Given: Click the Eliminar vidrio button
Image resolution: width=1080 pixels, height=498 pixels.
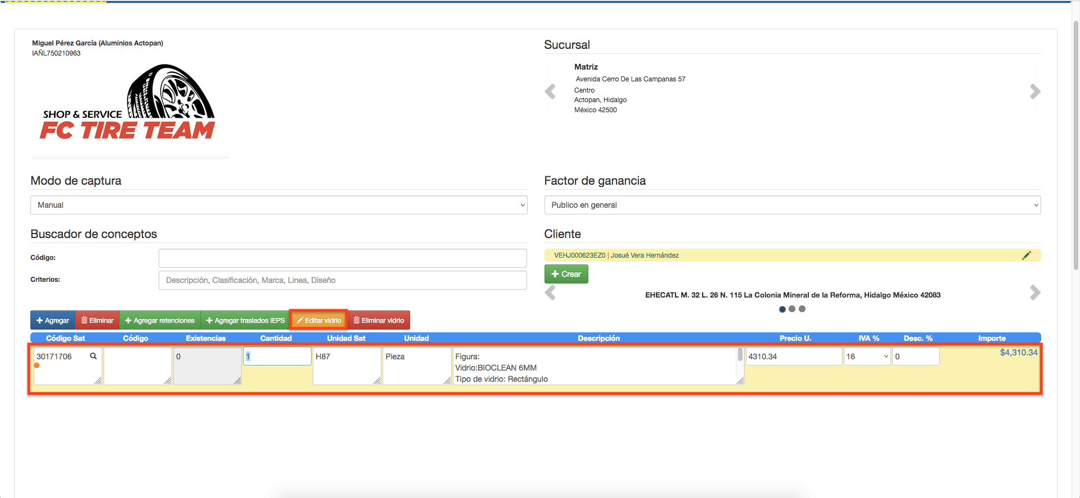Looking at the screenshot, I should pyautogui.click(x=379, y=321).
